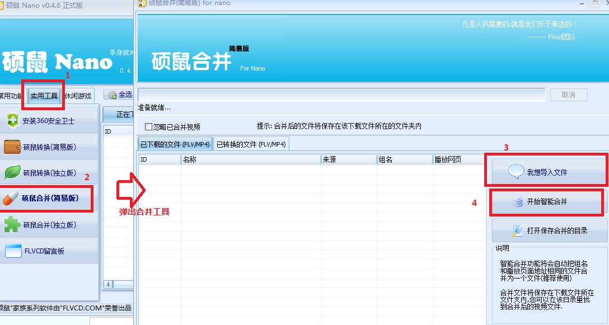Sort by the 名称 column header
The height and width of the screenshot is (325, 609).
(251, 159)
